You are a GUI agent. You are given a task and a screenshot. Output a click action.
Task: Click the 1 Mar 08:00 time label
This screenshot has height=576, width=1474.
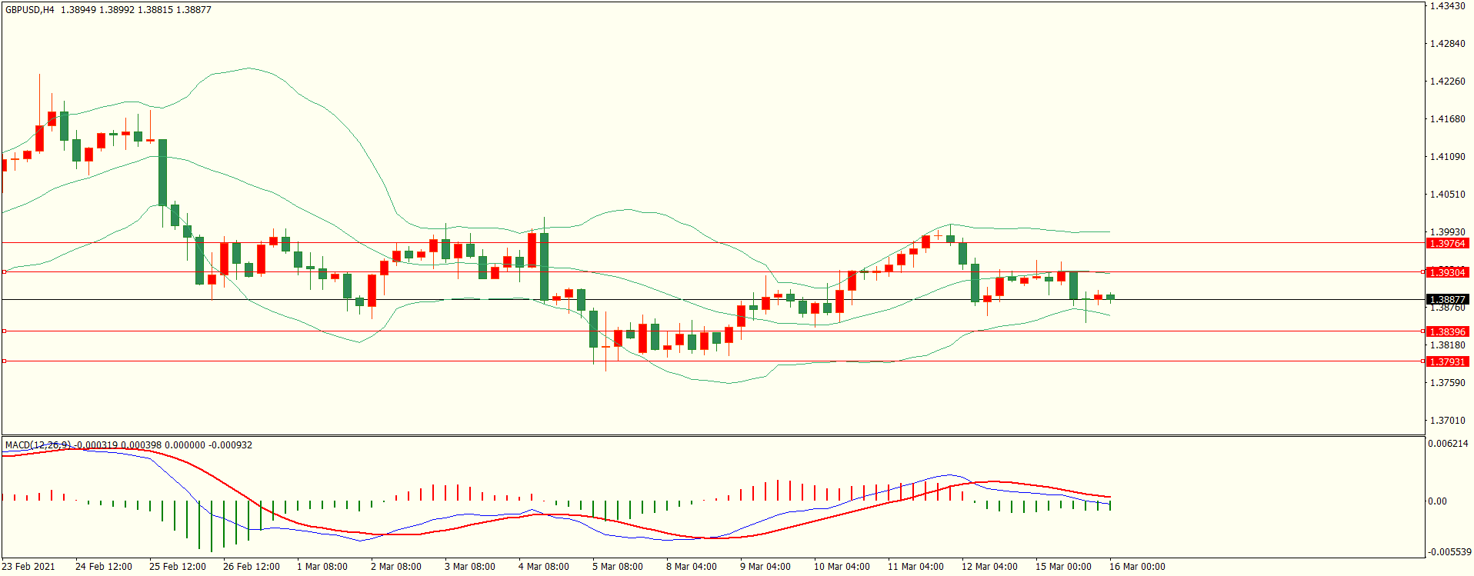click(322, 567)
